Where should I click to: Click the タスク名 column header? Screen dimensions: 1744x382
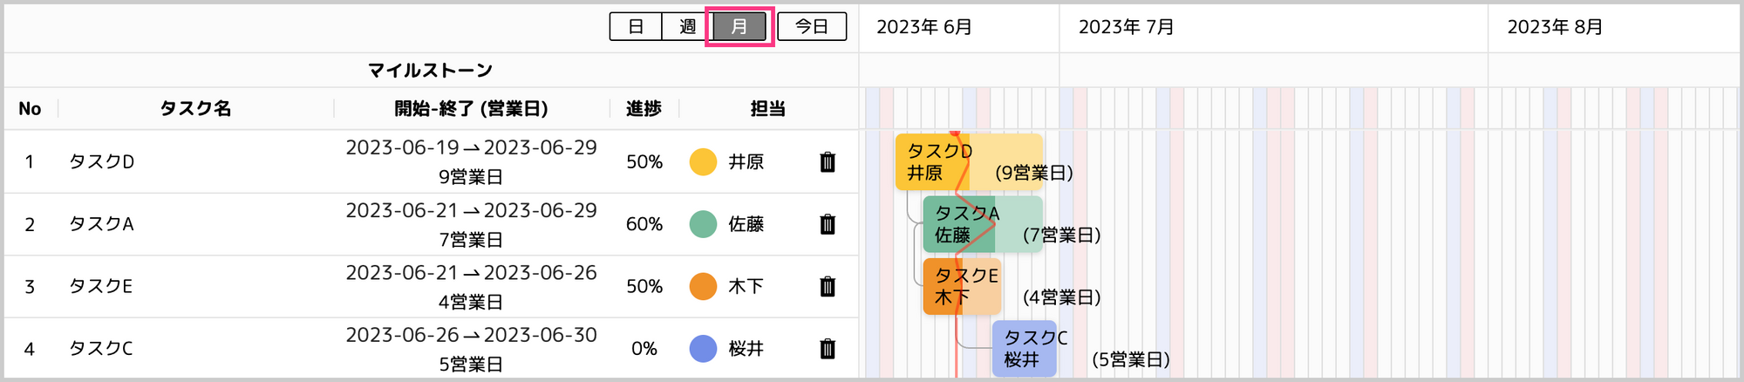pos(196,109)
